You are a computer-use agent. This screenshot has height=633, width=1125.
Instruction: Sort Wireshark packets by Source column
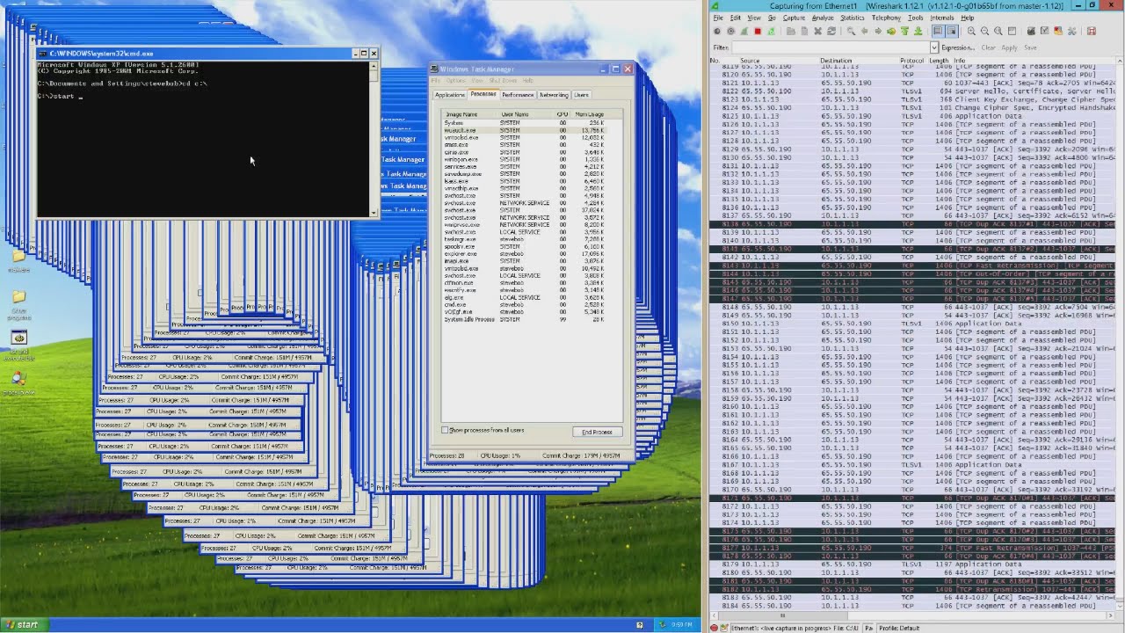click(750, 61)
